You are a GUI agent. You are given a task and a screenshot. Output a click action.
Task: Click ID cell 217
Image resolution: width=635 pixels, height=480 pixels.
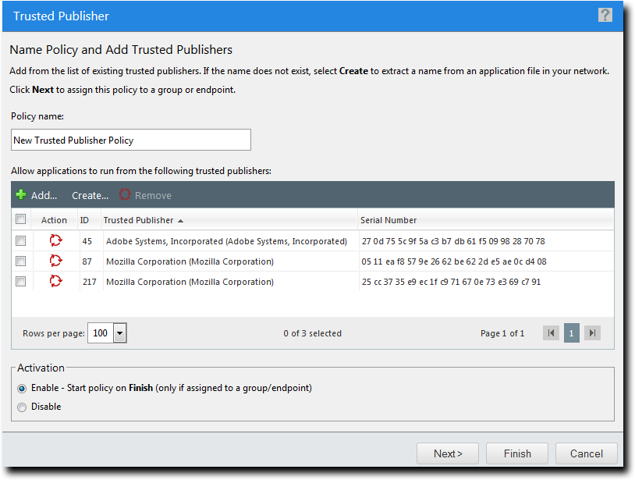[x=90, y=282]
